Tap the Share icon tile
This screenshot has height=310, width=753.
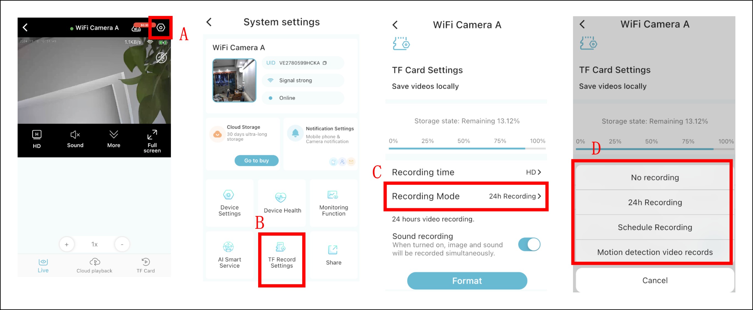point(334,255)
